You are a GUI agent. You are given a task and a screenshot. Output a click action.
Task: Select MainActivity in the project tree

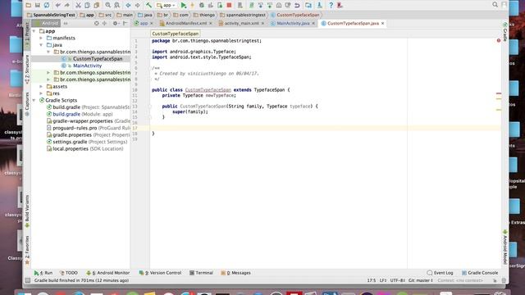(x=87, y=66)
